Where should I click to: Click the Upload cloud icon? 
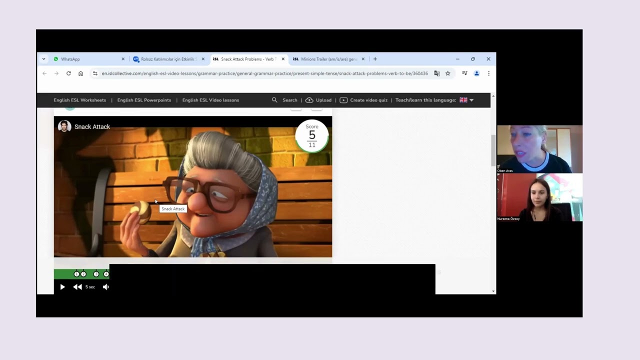tap(309, 100)
